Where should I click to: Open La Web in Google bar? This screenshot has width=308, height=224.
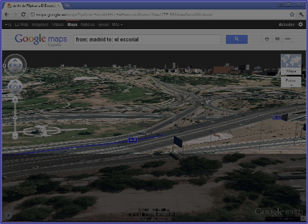(21, 25)
